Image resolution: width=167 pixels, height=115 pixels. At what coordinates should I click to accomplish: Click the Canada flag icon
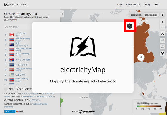12,35
